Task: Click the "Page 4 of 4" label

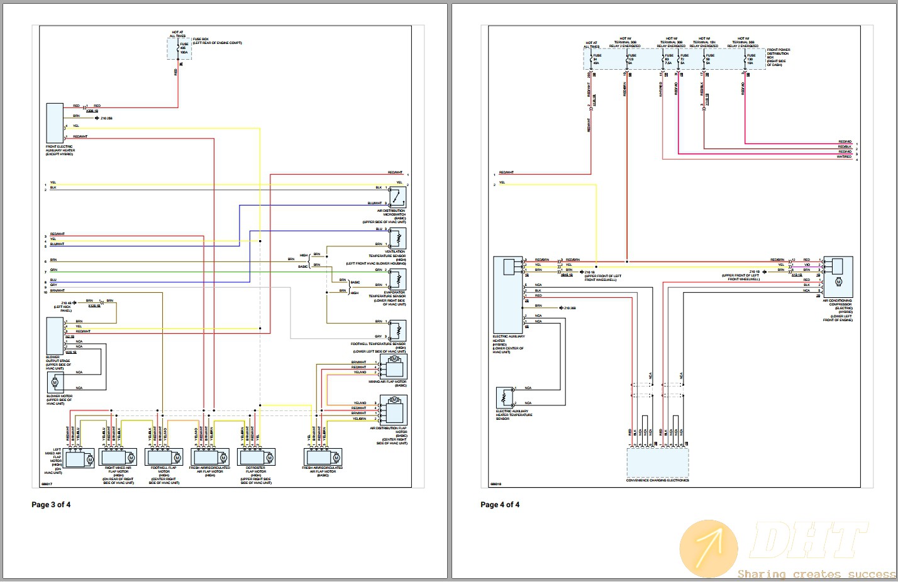Action: (500, 505)
